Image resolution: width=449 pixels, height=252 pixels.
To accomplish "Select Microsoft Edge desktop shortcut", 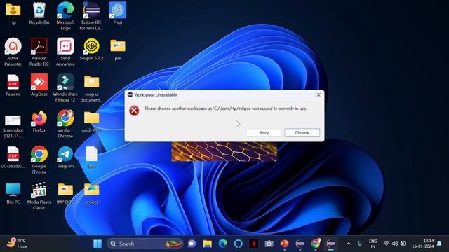I will click(65, 16).
